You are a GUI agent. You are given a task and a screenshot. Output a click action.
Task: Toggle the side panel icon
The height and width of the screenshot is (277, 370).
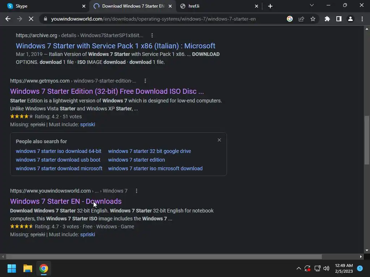tap(339, 19)
